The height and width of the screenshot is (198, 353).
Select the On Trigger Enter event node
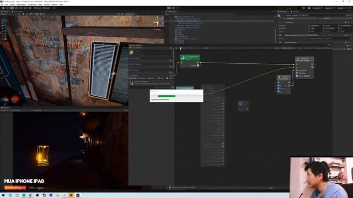190,61
